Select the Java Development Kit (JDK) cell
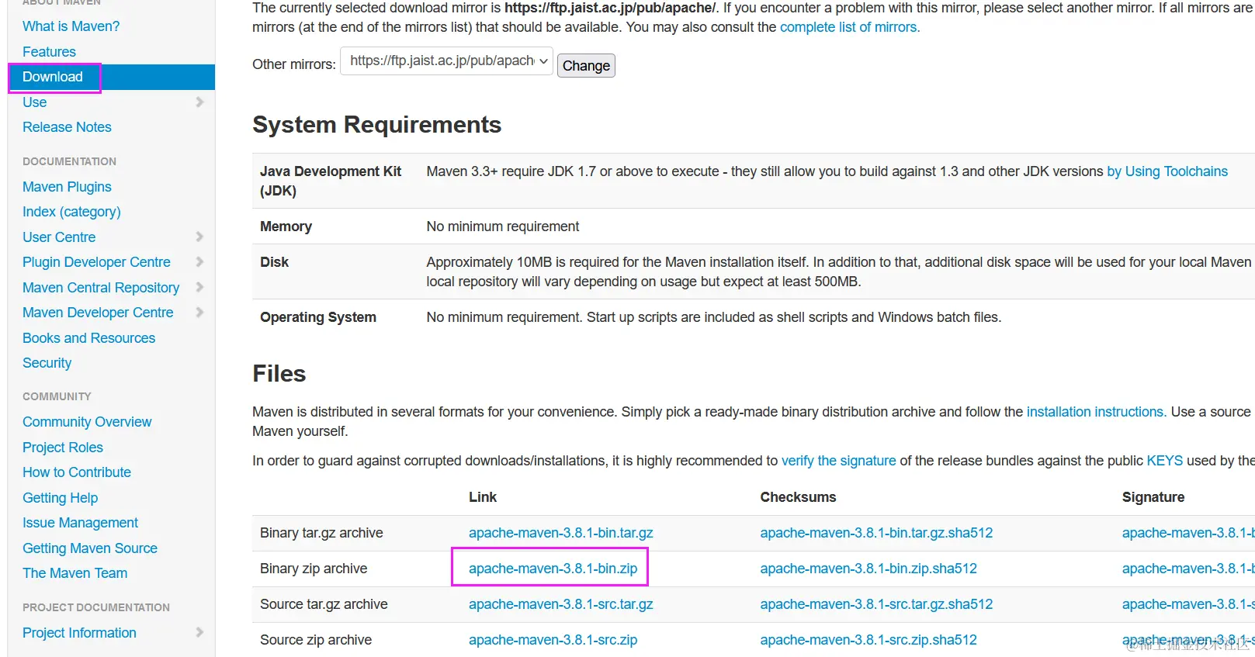The height and width of the screenshot is (657, 1255). coord(331,181)
